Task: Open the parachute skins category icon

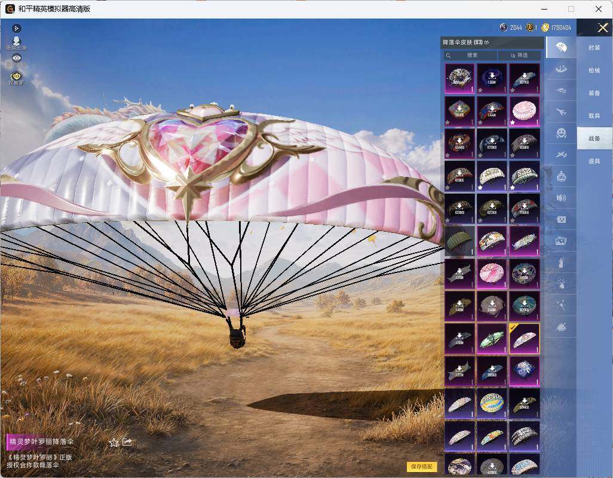Action: [561, 47]
